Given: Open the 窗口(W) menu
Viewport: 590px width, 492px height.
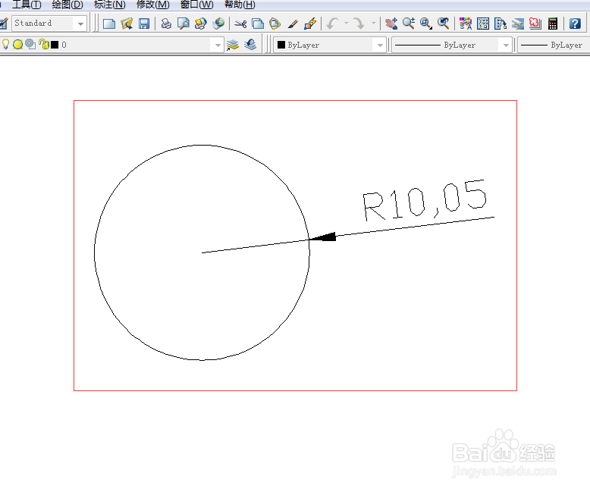Looking at the screenshot, I should tap(196, 5).
